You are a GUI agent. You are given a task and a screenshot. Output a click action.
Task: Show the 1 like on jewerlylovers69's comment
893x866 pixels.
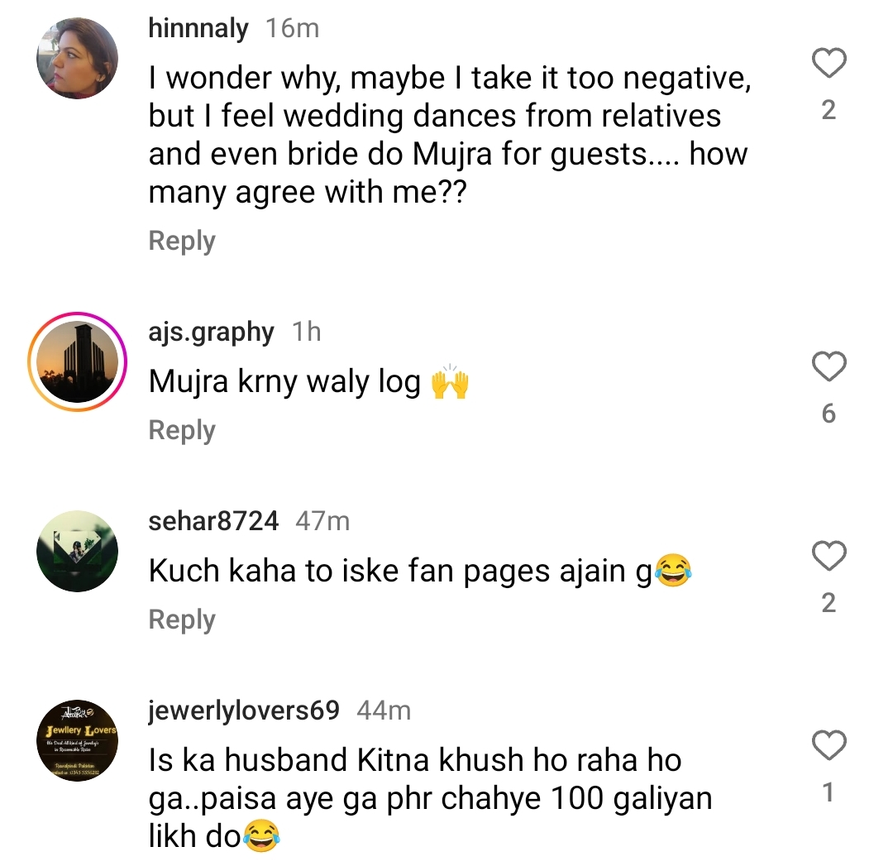(x=829, y=793)
